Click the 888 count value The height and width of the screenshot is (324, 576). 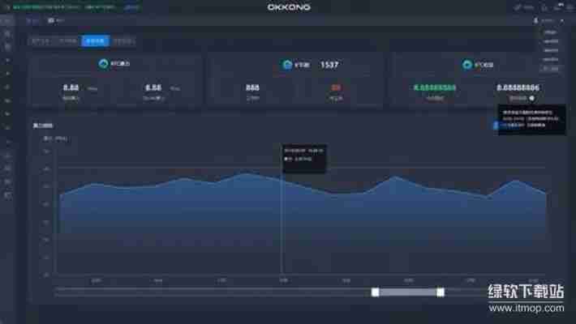tap(252, 87)
